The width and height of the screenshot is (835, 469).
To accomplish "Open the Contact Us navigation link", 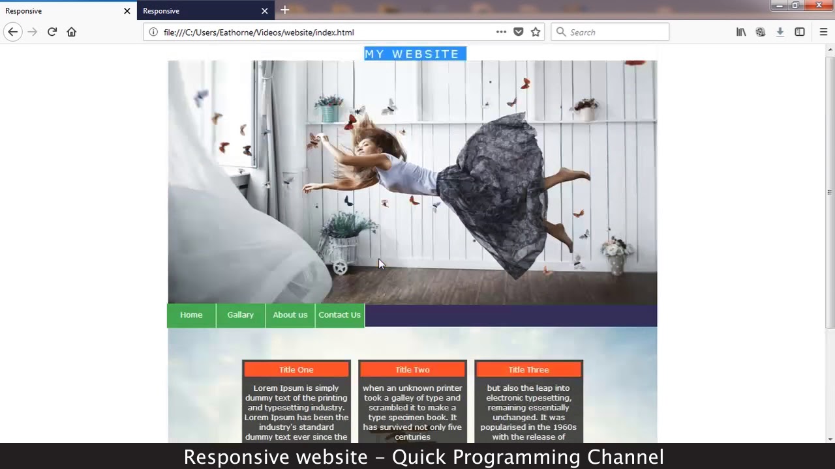I will click(x=340, y=315).
